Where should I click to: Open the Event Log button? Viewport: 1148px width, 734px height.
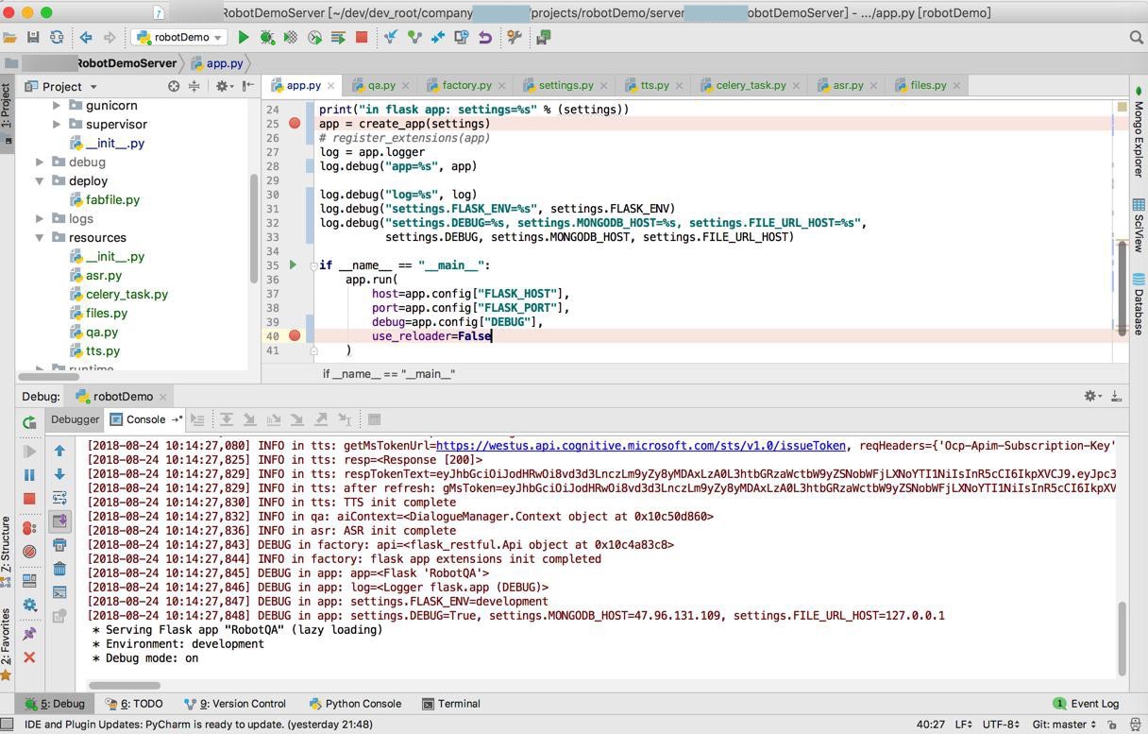pyautogui.click(x=1086, y=704)
